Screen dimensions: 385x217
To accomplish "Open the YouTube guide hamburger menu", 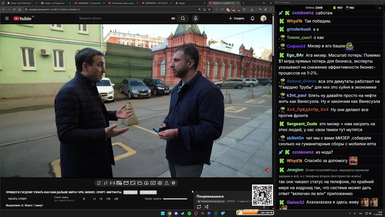I will point(7,18).
